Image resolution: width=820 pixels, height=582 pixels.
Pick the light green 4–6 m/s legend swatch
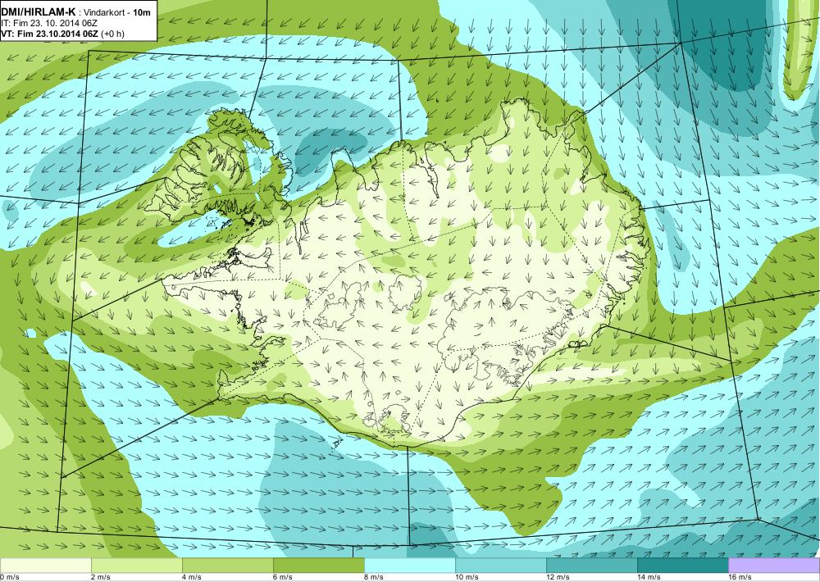click(227, 566)
